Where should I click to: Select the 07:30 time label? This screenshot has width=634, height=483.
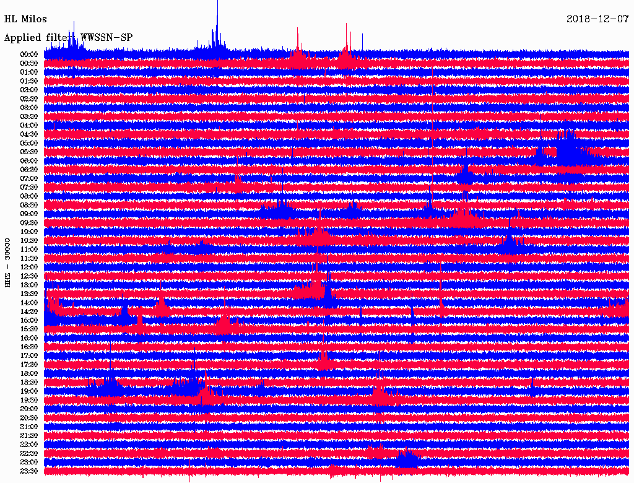pyautogui.click(x=29, y=188)
